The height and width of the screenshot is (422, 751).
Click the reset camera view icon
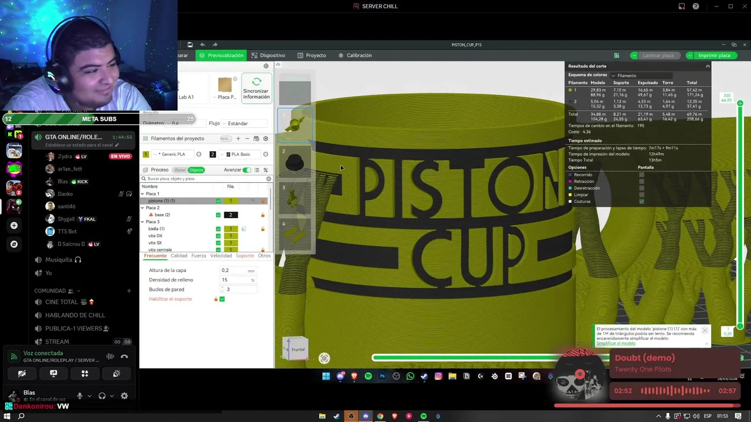(x=324, y=358)
